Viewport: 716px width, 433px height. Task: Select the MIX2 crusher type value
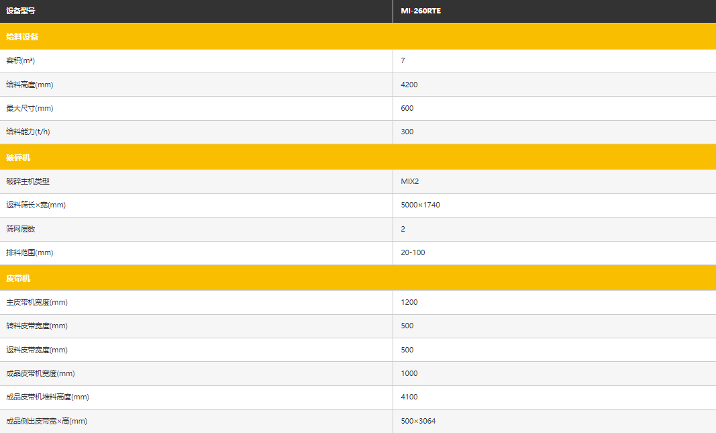pos(409,181)
